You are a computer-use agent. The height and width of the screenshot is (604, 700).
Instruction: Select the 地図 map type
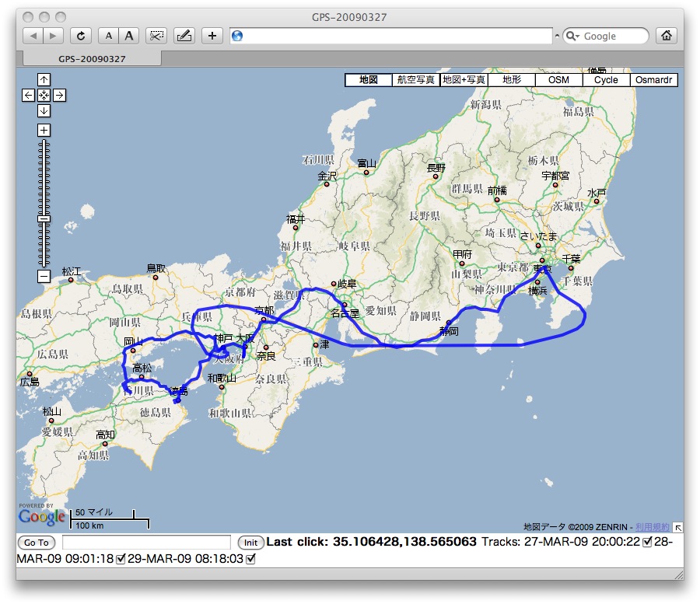coord(369,80)
